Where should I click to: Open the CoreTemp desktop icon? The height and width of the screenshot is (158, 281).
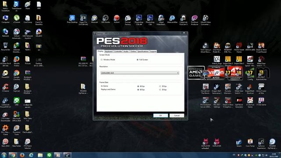click(28, 19)
